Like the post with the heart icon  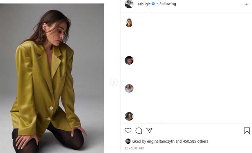[128, 130]
